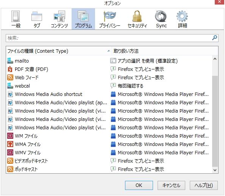
Task: Open action dropdown for WM ファイル
Action: point(161,136)
